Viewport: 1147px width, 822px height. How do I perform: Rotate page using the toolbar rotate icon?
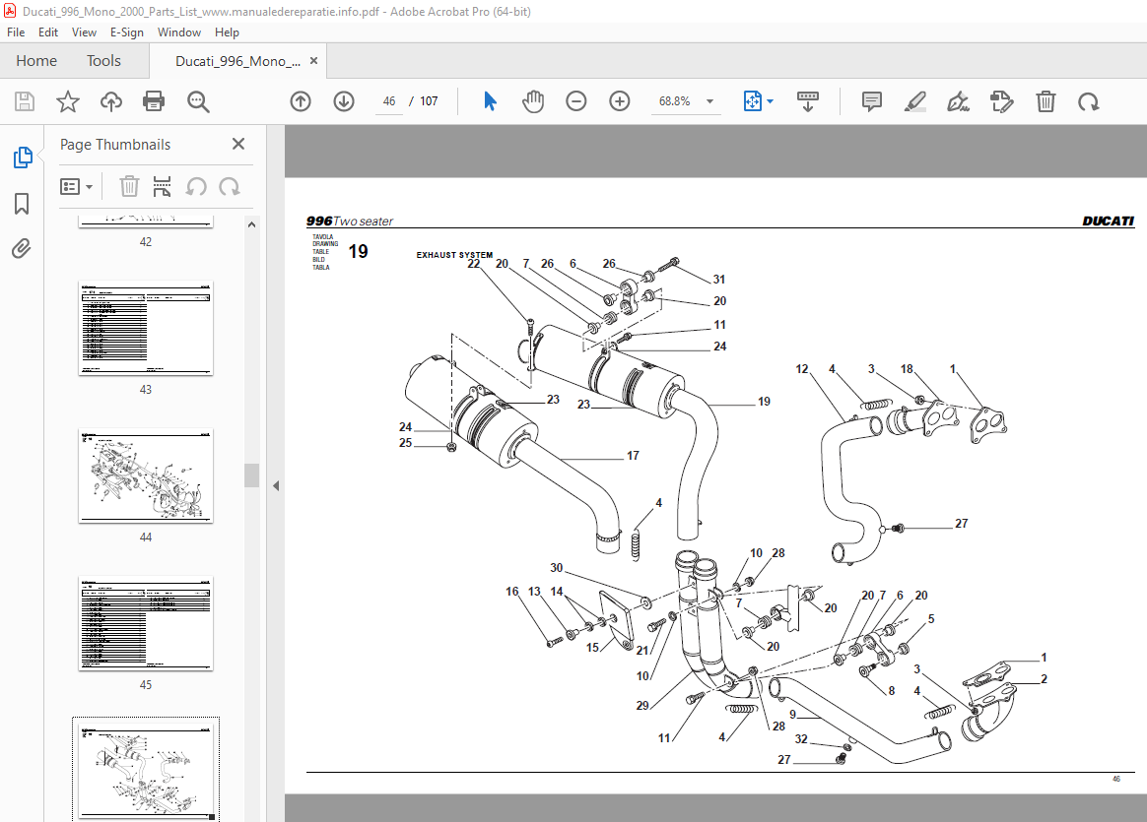point(1089,101)
